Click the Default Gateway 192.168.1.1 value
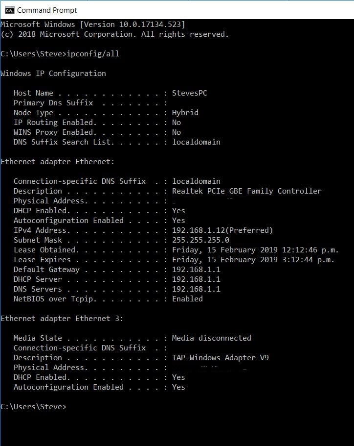This screenshot has height=446, width=354. (196, 270)
